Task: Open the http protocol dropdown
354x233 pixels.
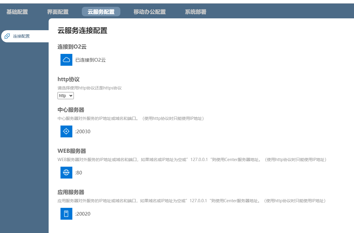Action: 66,96
